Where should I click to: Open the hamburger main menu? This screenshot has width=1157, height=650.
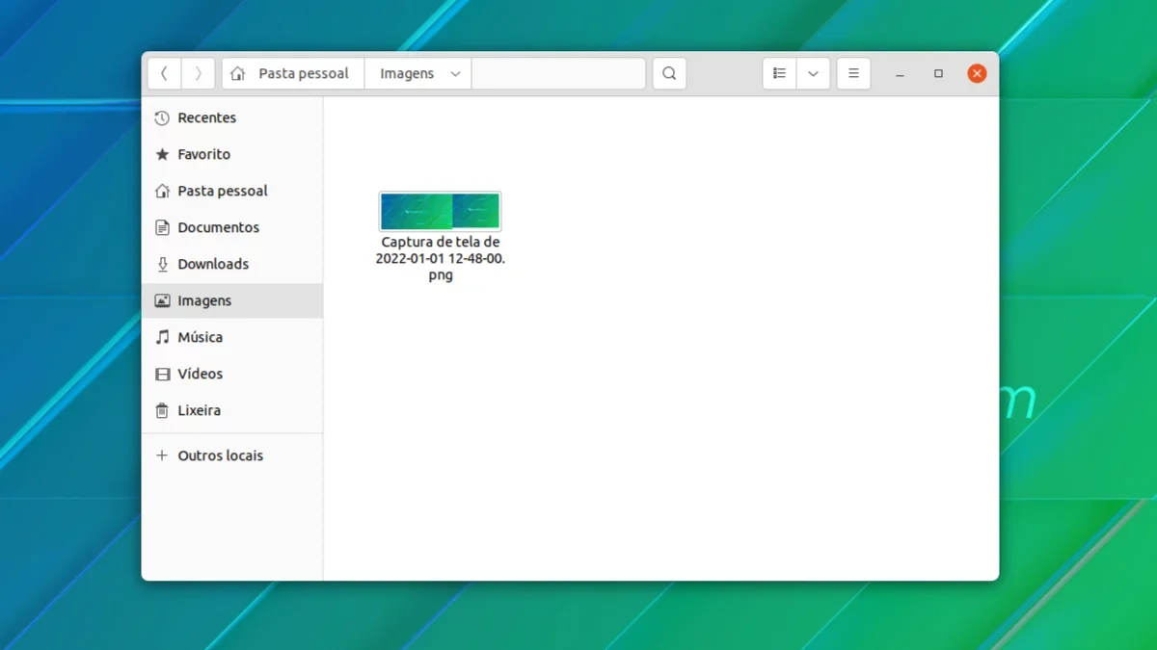(x=853, y=73)
